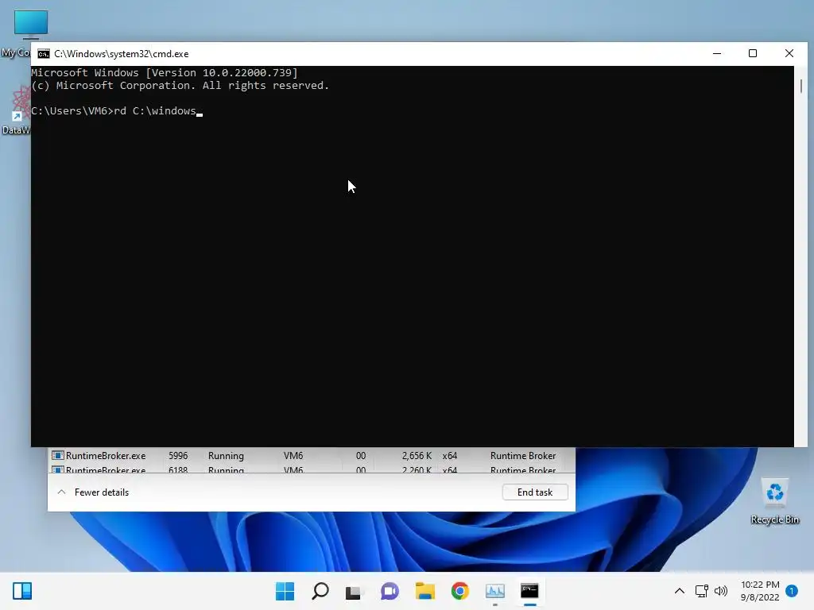Click the Version 10.0.22000.739 text line

pos(164,72)
